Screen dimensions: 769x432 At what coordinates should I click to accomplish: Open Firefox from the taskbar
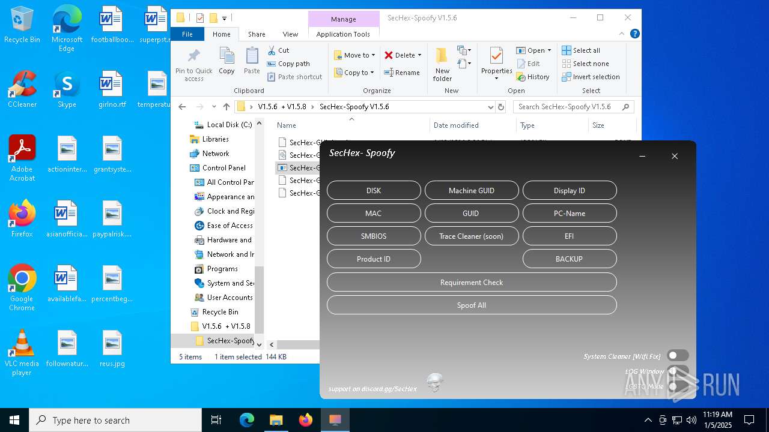(306, 420)
